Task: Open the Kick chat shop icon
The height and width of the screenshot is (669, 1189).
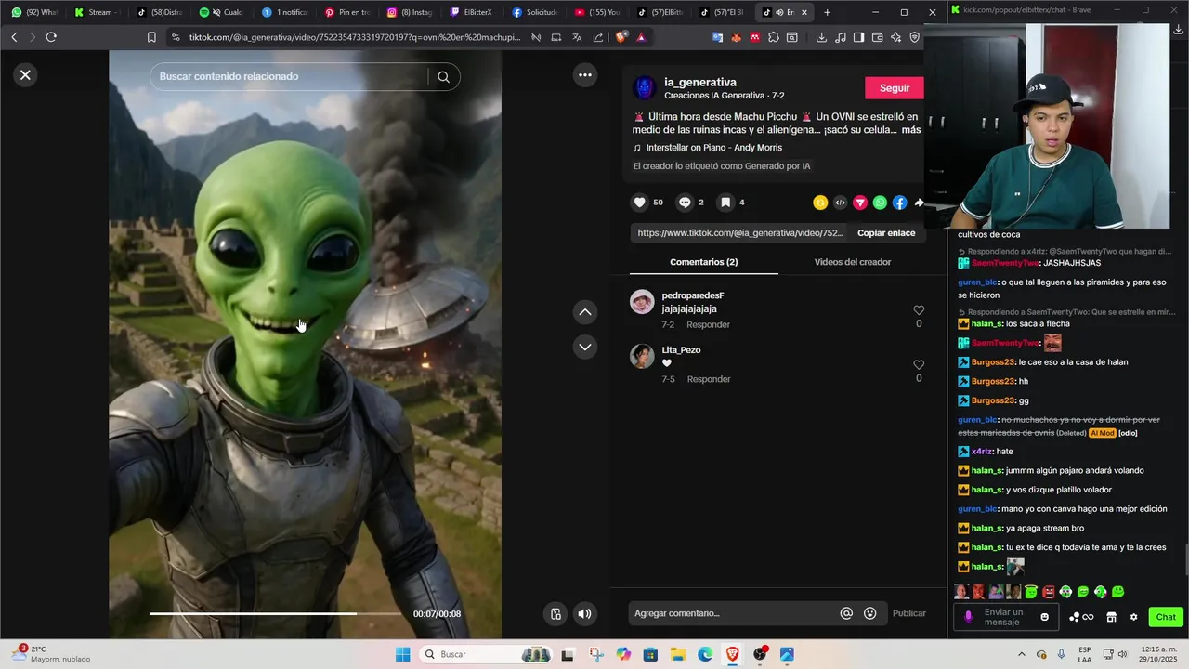Action: tap(1111, 617)
